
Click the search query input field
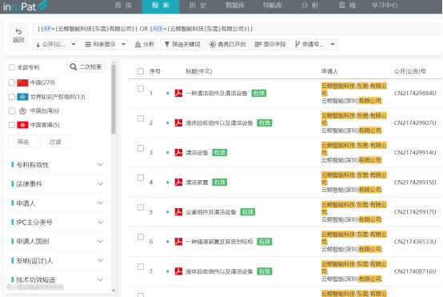coord(237,29)
